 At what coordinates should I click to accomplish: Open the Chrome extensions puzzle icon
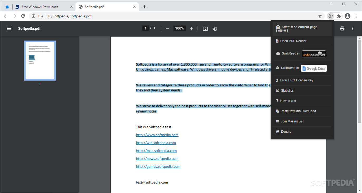(339, 16)
